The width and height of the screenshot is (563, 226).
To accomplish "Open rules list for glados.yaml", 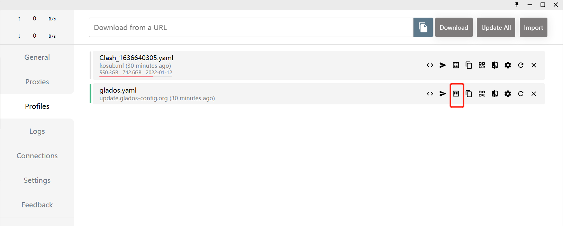I will (456, 94).
